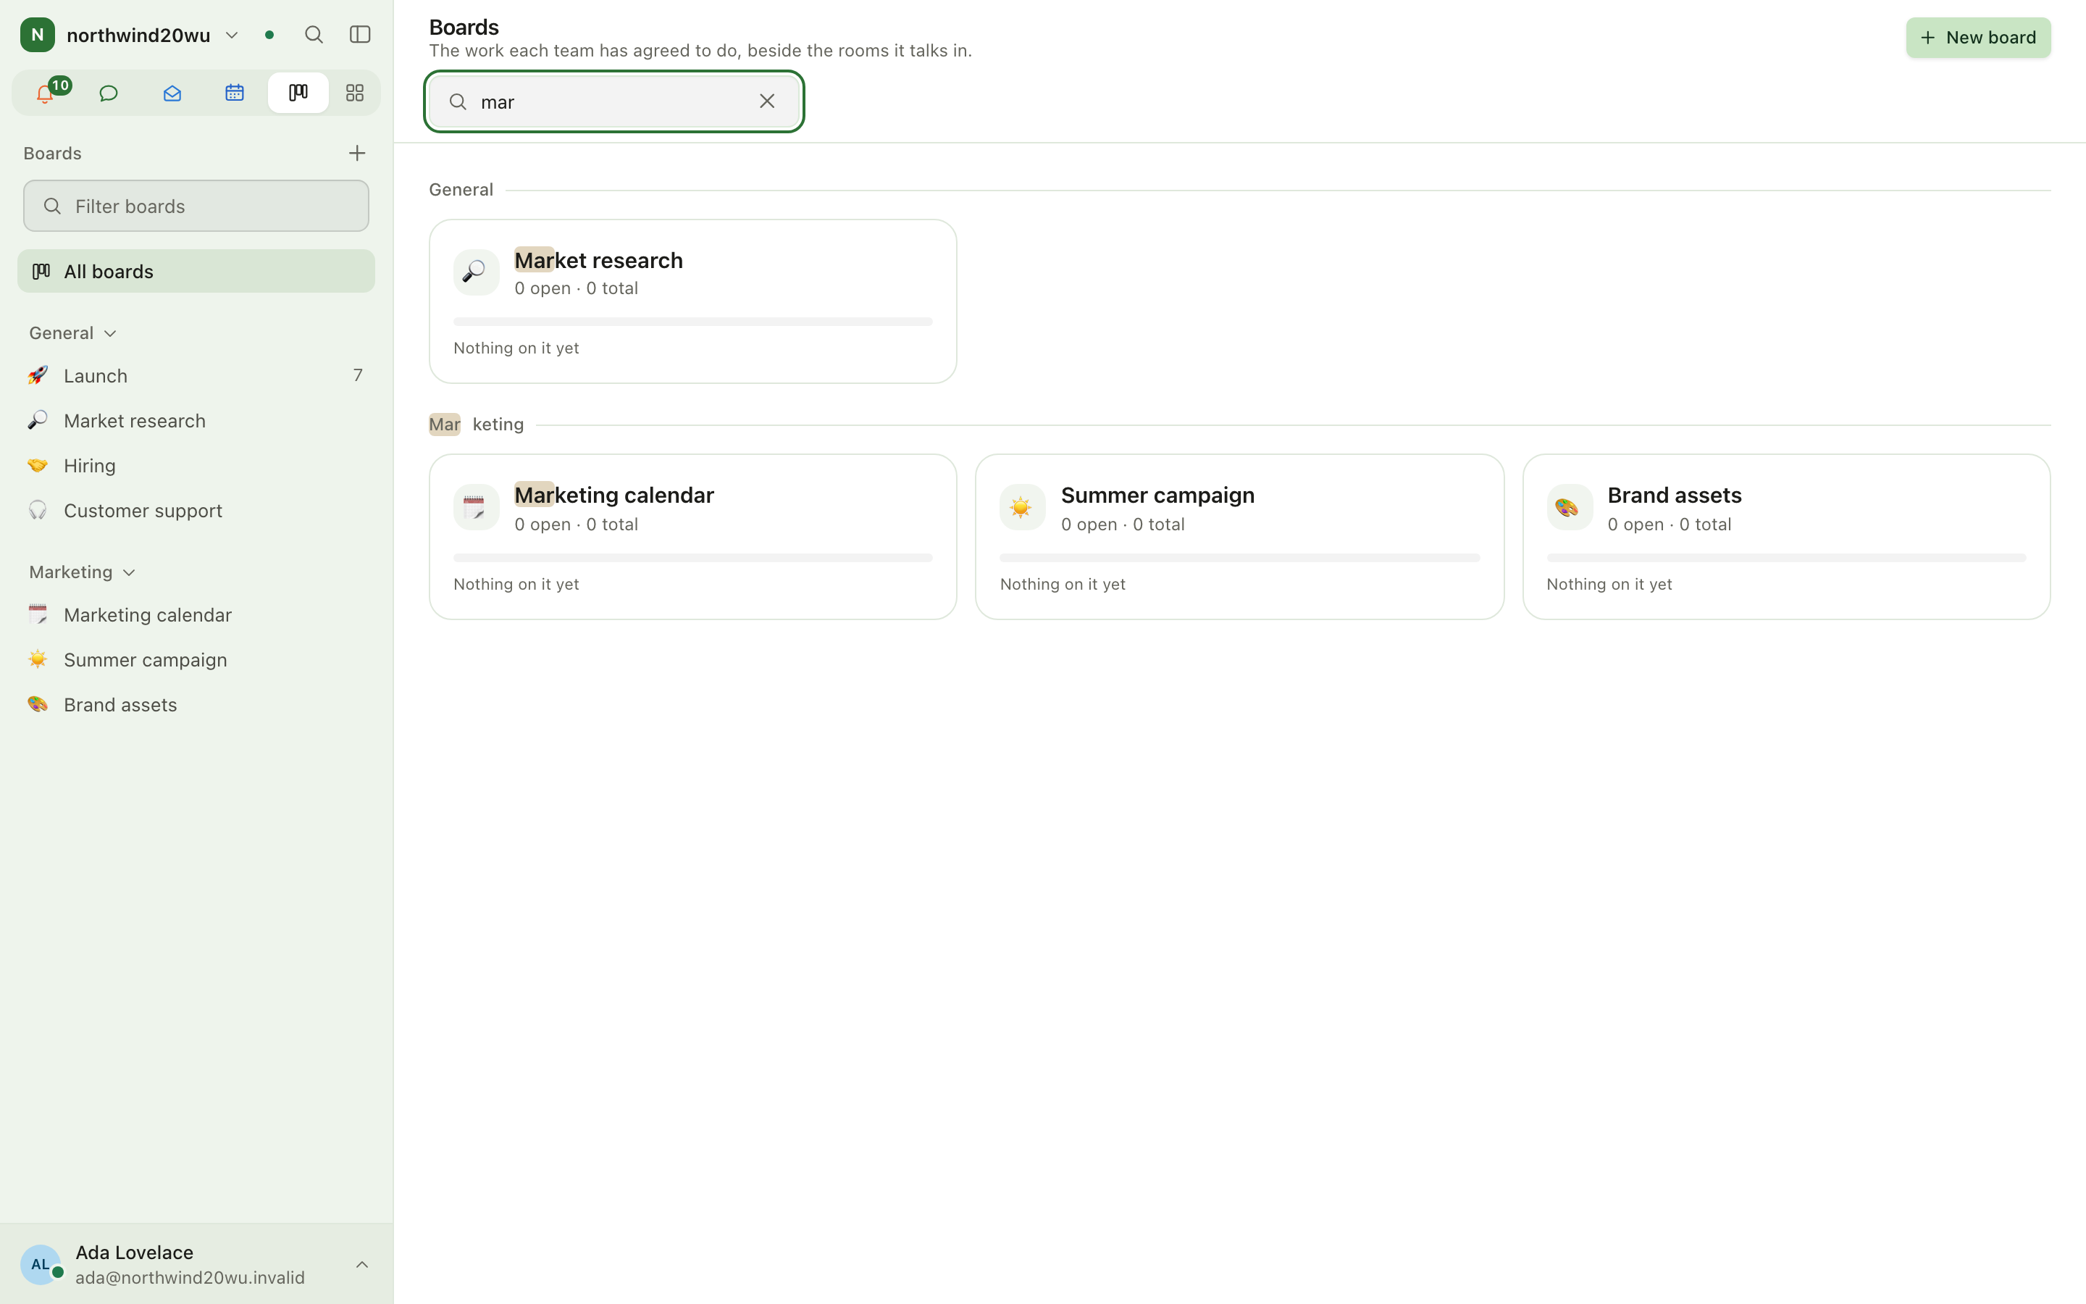Image resolution: width=2086 pixels, height=1304 pixels.
Task: Expand the northwind20wu workspace dropdown chevron
Action: coord(232,35)
